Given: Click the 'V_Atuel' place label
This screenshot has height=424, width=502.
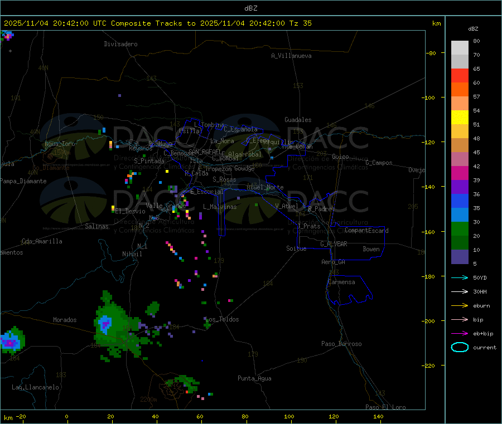Looking at the screenshot, I should pos(287,206).
